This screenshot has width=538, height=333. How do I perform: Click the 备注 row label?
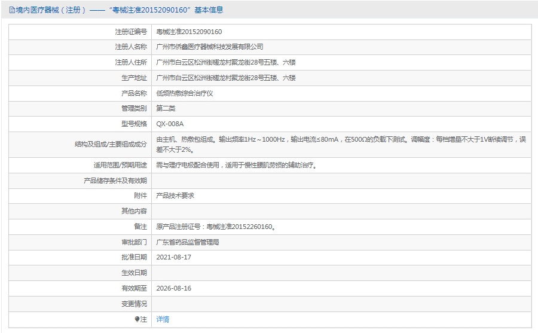click(140, 227)
